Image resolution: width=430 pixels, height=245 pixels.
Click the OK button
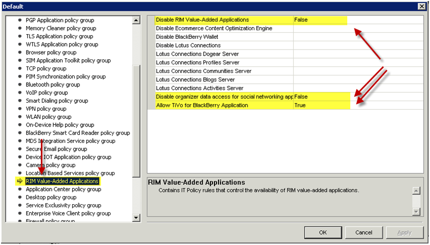click(x=322, y=232)
